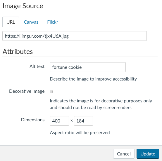162x161 pixels.
Task: Click the 'Attributes' heading
Action: (18, 51)
